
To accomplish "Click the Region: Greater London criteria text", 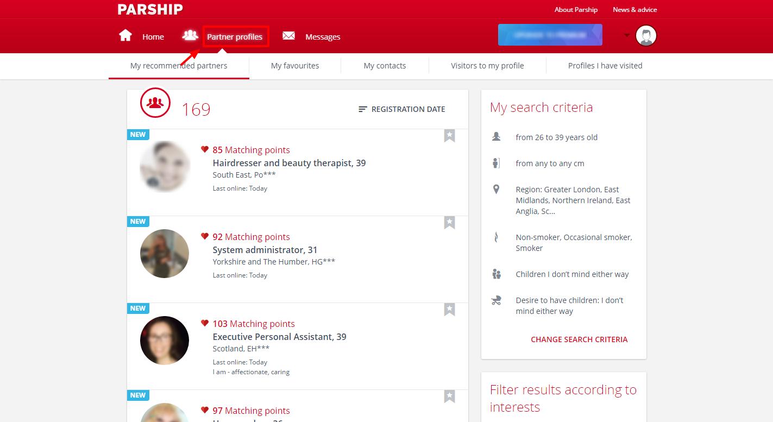I will [573, 200].
